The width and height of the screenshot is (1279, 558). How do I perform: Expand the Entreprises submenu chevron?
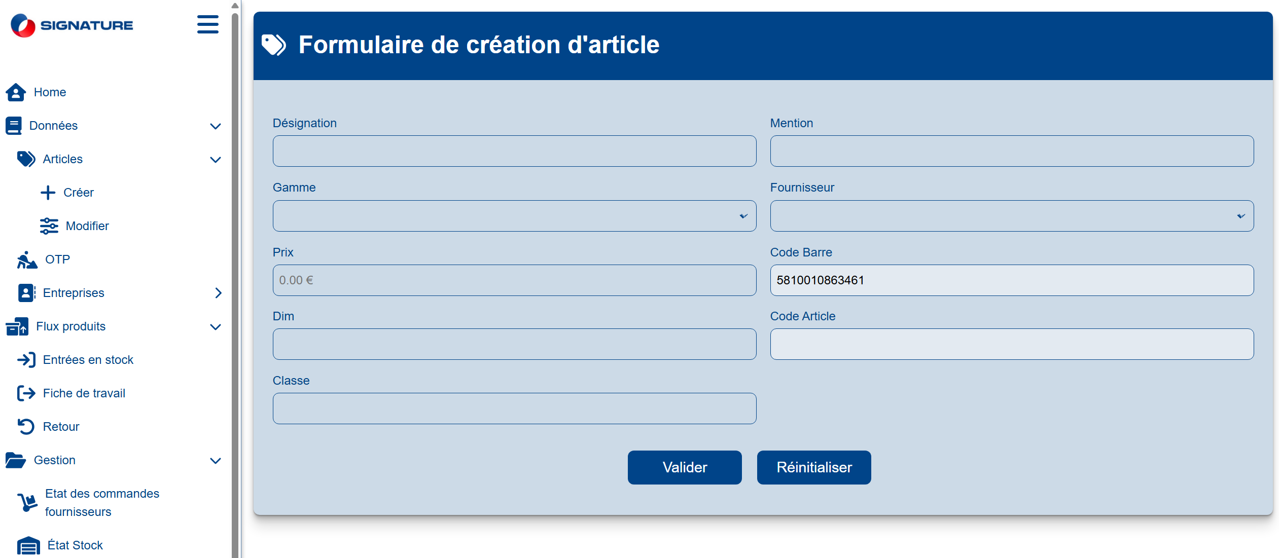(x=219, y=293)
